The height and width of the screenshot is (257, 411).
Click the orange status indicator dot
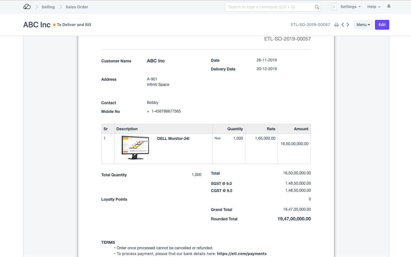[x=54, y=25]
